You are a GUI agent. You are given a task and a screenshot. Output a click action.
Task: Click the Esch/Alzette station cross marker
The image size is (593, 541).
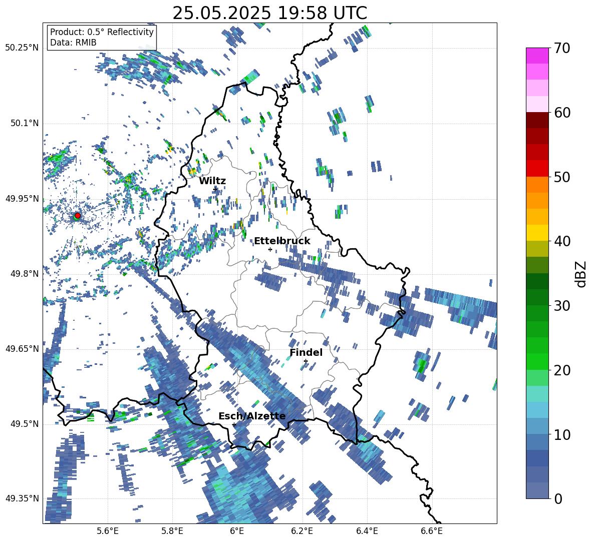pyautogui.click(x=234, y=424)
